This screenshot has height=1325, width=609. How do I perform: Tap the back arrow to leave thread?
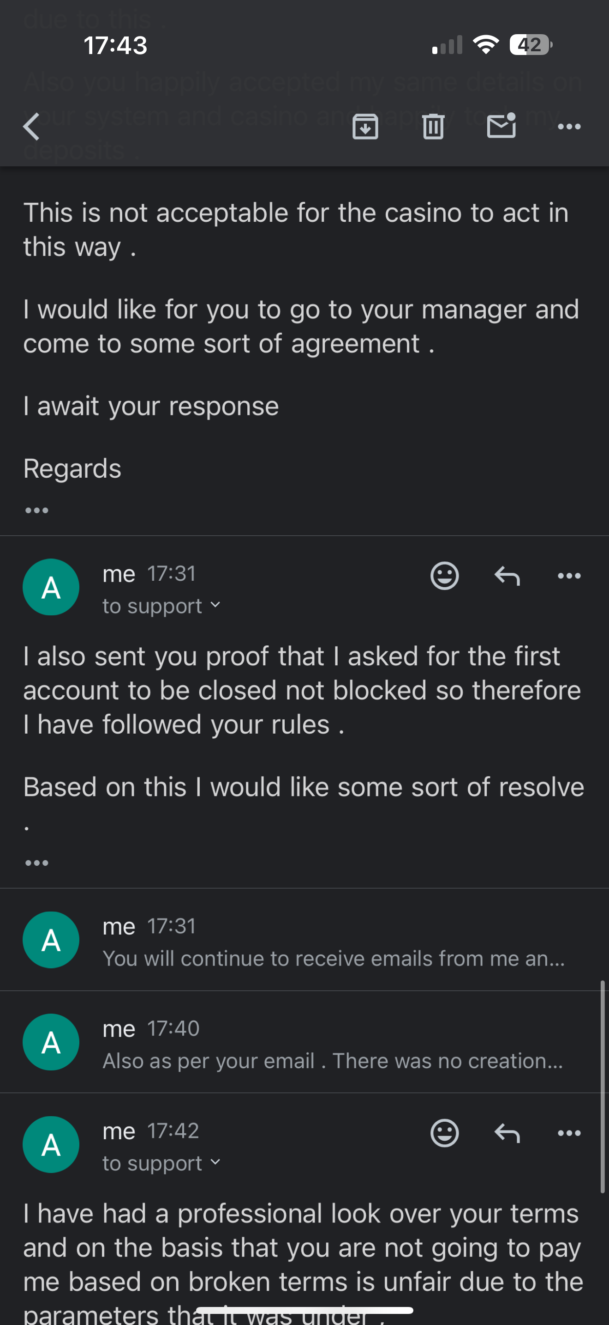pyautogui.click(x=32, y=127)
